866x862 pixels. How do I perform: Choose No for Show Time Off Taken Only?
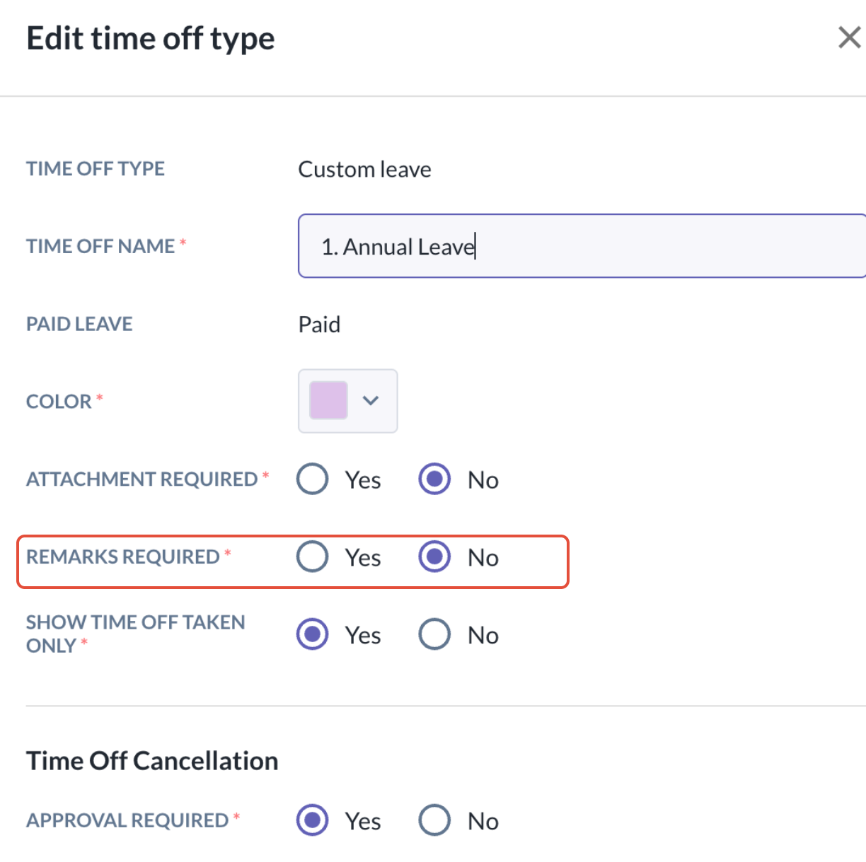(x=434, y=634)
